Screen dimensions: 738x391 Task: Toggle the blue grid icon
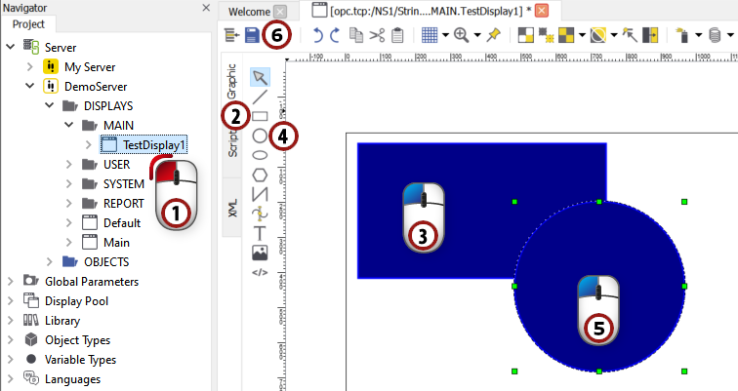pyautogui.click(x=430, y=35)
